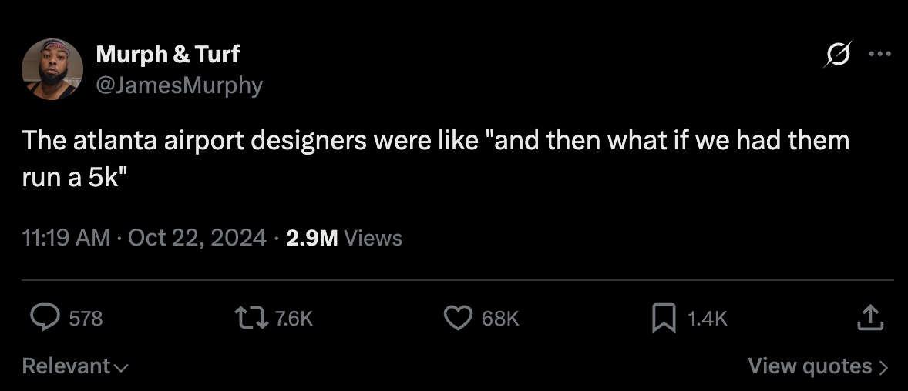Image resolution: width=908 pixels, height=391 pixels.
Task: Open the @JamesMurphy handle link
Action: [x=179, y=85]
